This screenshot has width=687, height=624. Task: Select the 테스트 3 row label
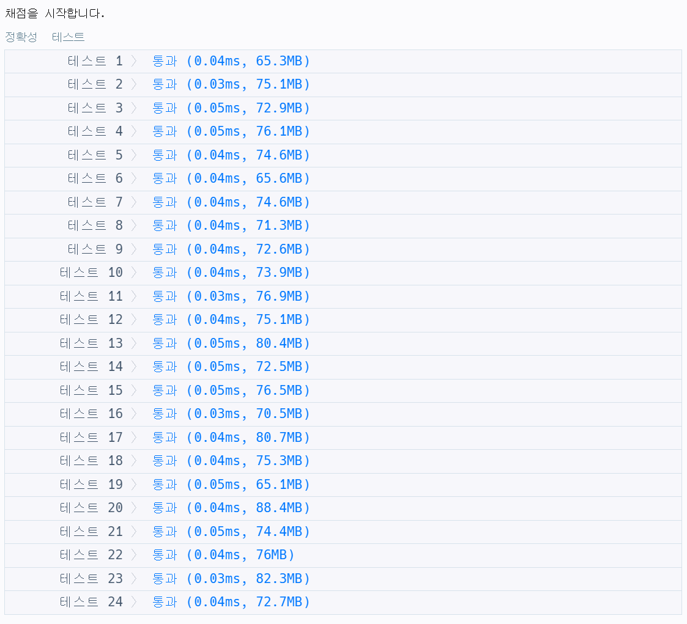coord(95,108)
